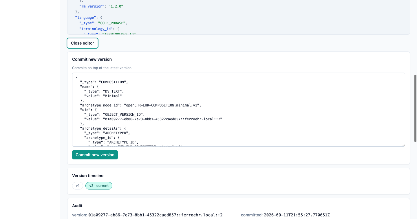417x219 pixels.
Task: Click the committed timestamp value
Action: click(297, 215)
